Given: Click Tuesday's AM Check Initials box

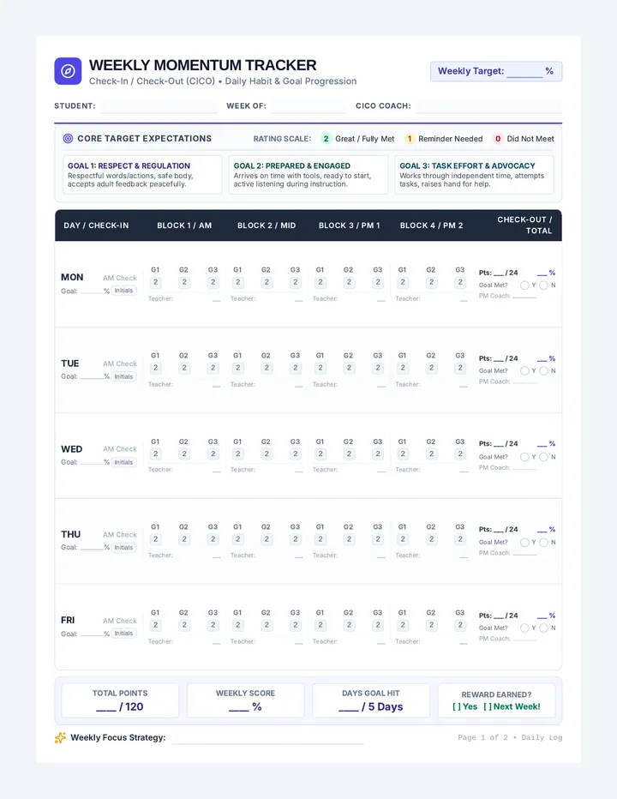Looking at the screenshot, I should 123,376.
